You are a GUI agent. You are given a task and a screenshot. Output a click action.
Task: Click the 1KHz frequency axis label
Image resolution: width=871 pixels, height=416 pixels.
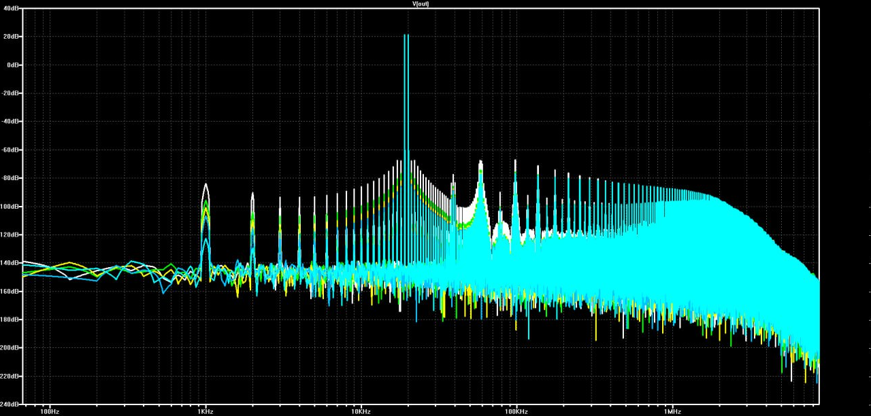pos(206,411)
